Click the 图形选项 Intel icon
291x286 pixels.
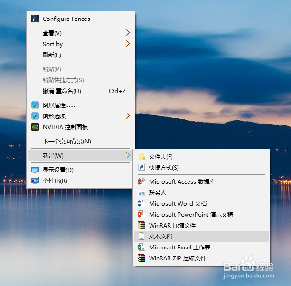point(35,116)
